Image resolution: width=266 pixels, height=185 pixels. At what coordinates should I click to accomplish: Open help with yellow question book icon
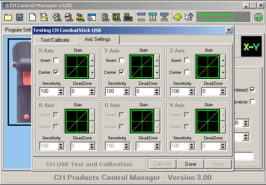point(177,17)
